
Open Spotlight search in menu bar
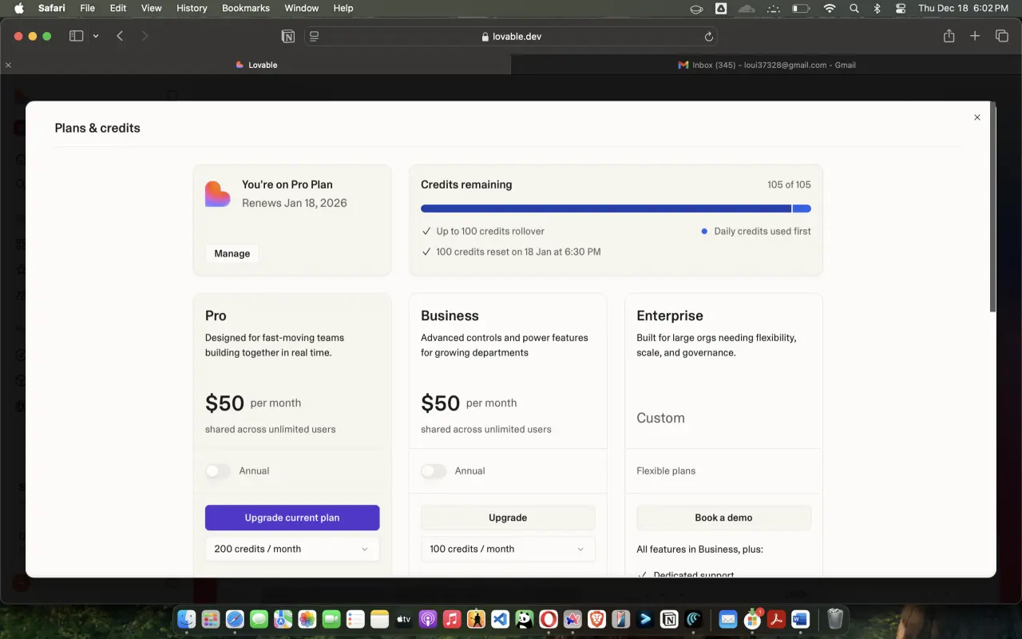click(854, 8)
